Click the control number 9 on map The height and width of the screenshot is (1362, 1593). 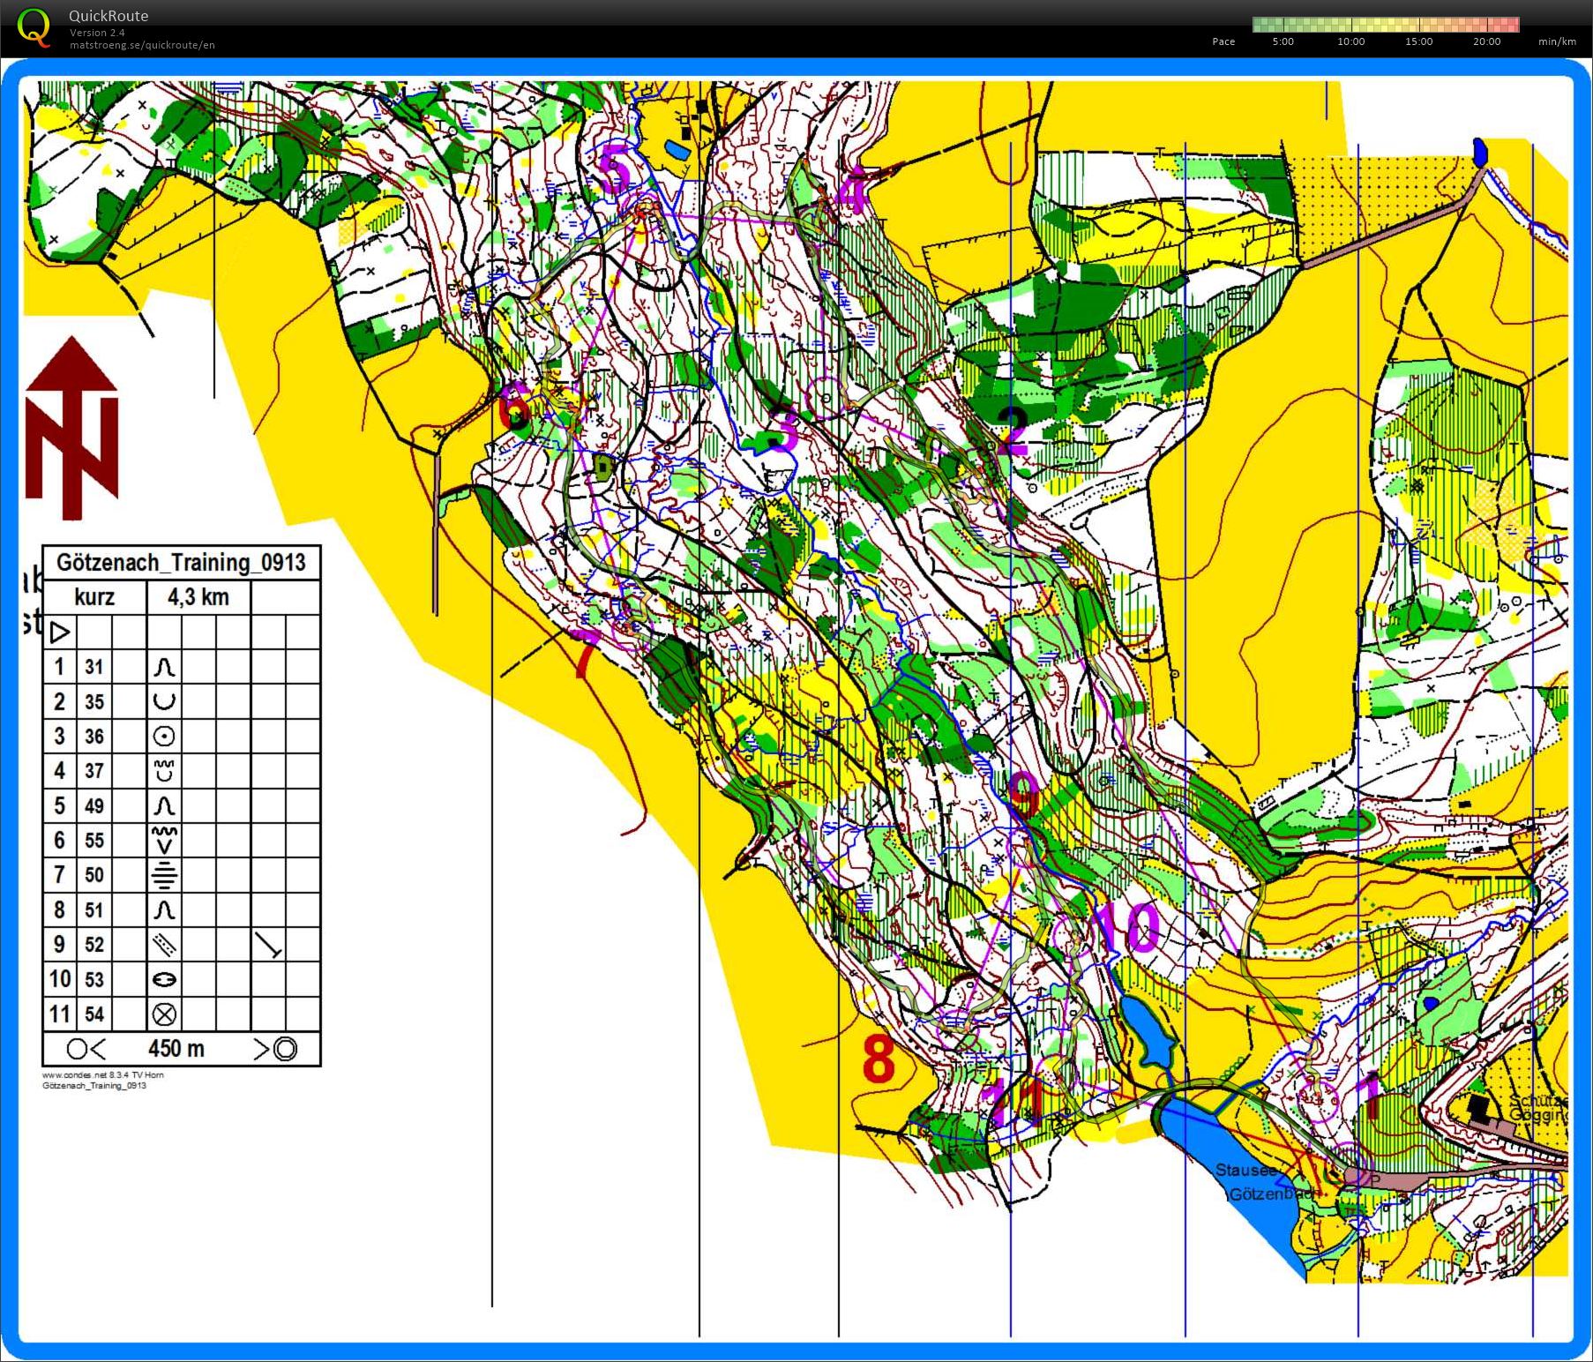pos(1023,797)
